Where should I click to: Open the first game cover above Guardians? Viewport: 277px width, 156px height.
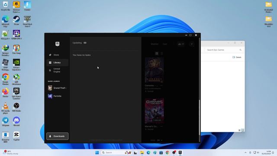coord(154,70)
